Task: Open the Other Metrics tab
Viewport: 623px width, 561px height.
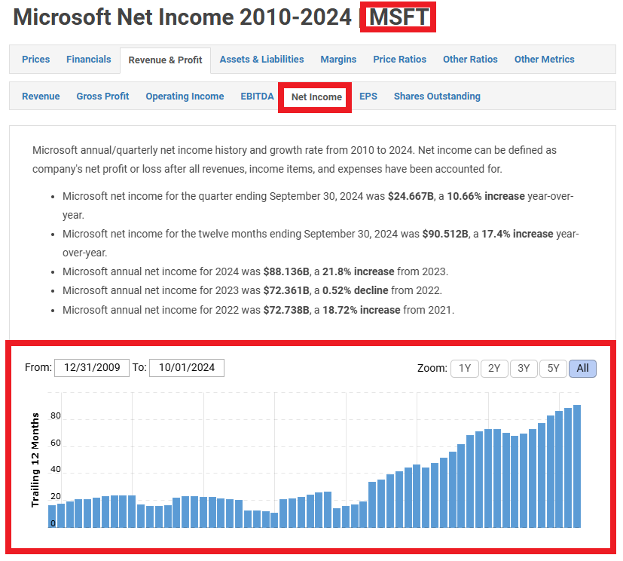Action: pos(545,60)
